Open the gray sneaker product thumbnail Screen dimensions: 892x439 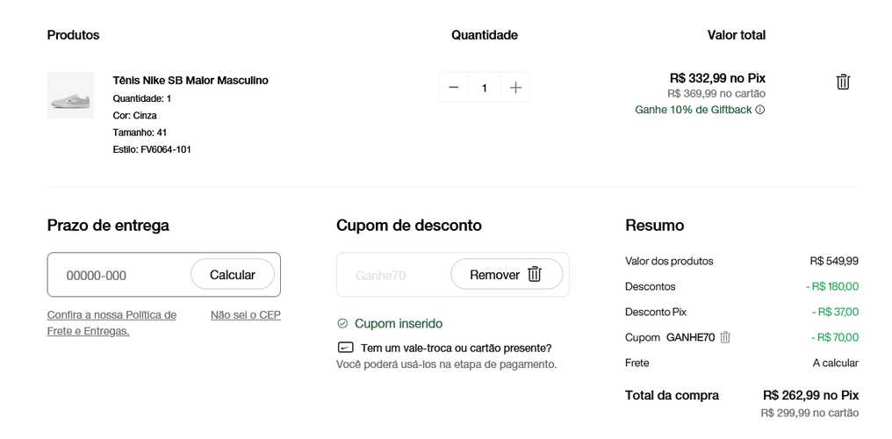pos(70,95)
